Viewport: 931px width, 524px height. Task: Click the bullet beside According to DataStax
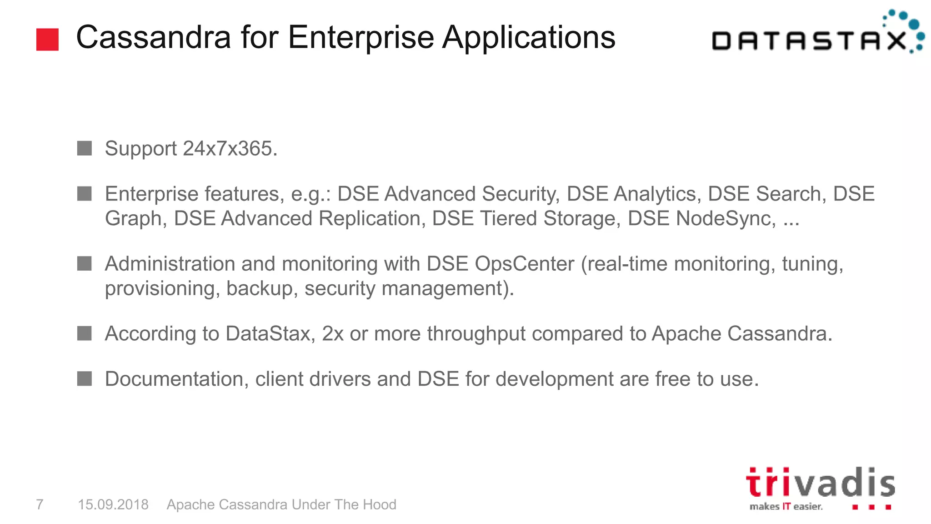(85, 333)
